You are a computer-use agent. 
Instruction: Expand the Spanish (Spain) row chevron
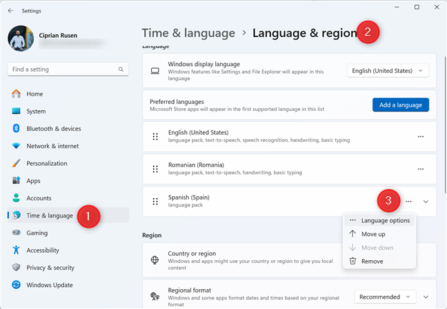(426, 202)
